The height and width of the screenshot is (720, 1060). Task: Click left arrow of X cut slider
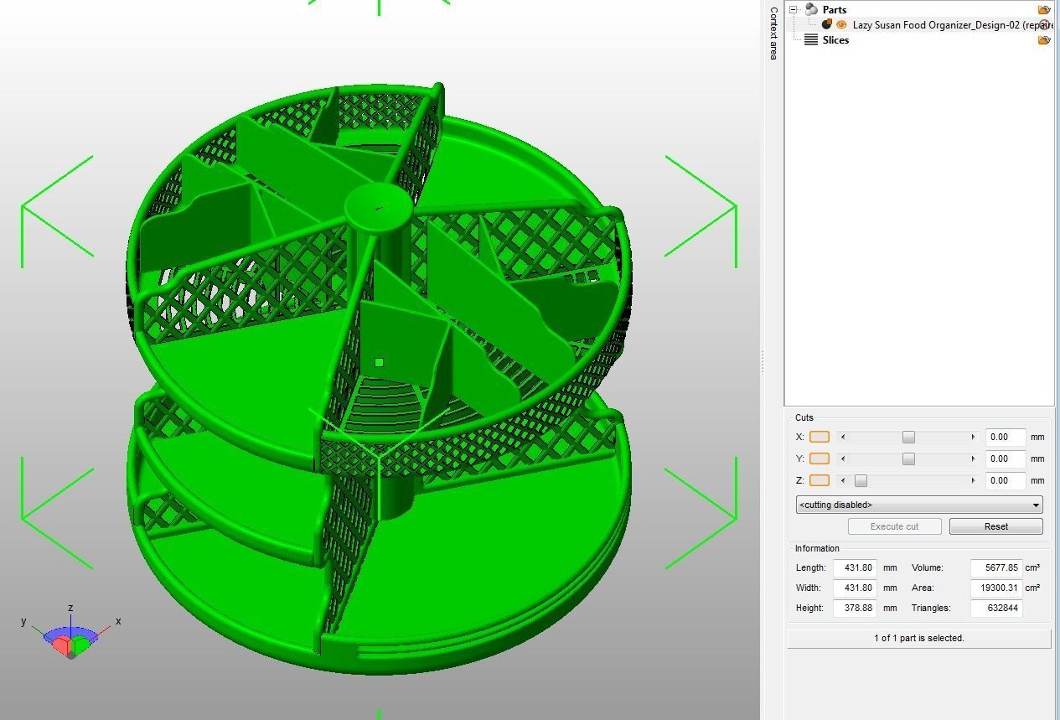[843, 437]
